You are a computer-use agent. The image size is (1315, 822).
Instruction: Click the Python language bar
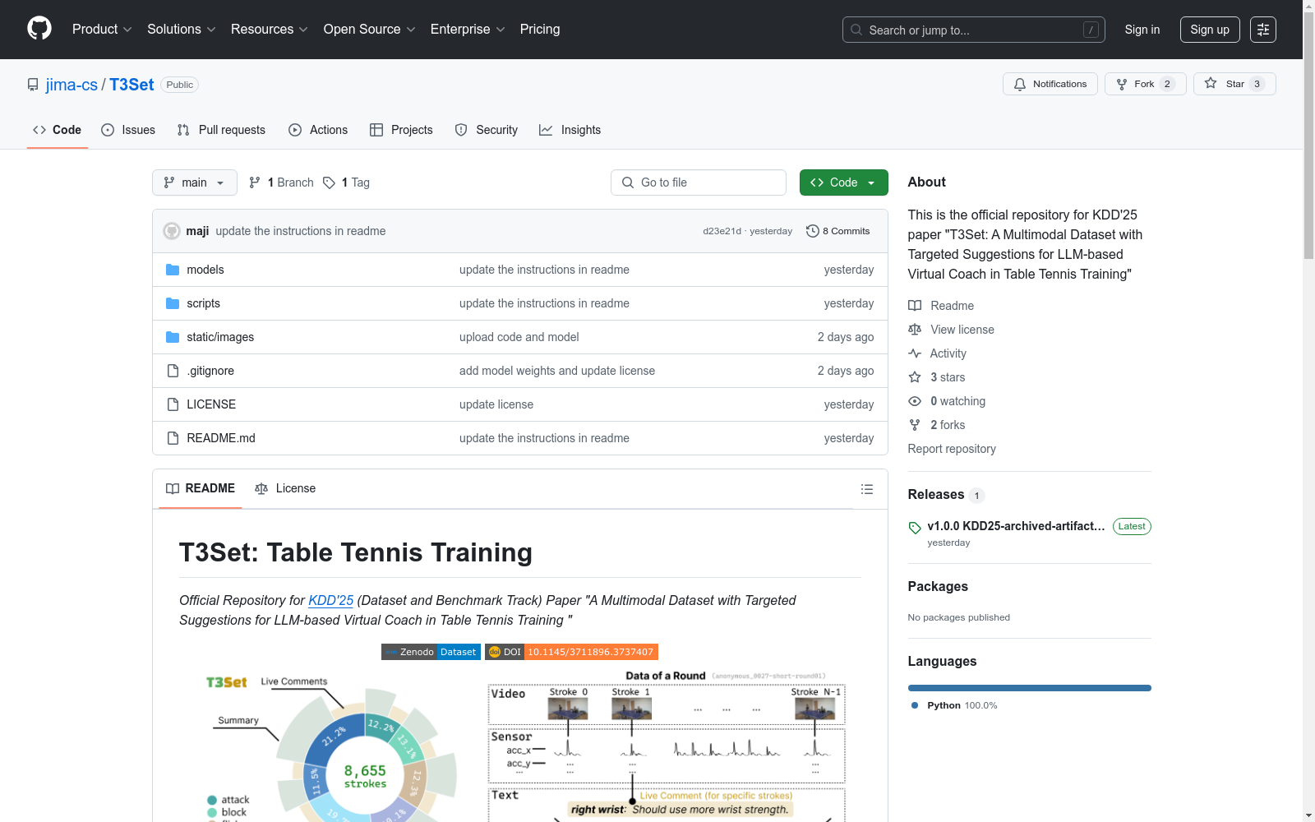(x=1030, y=688)
